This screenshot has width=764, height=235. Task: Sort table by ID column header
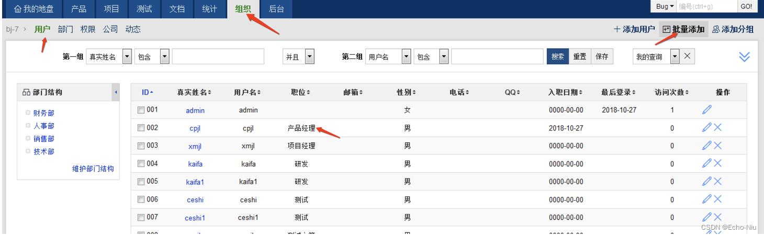(148, 92)
